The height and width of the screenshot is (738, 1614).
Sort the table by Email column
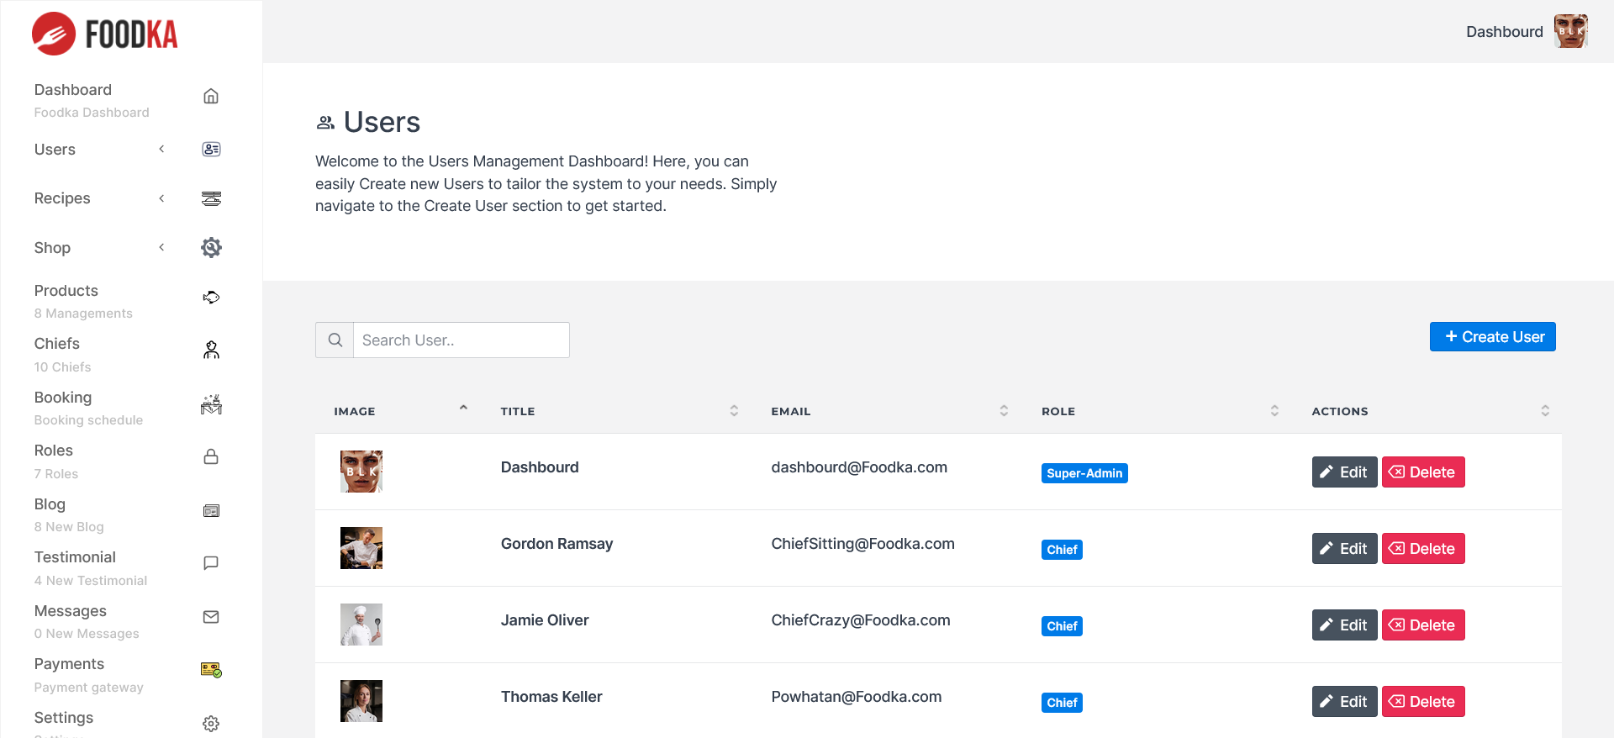[1004, 411]
